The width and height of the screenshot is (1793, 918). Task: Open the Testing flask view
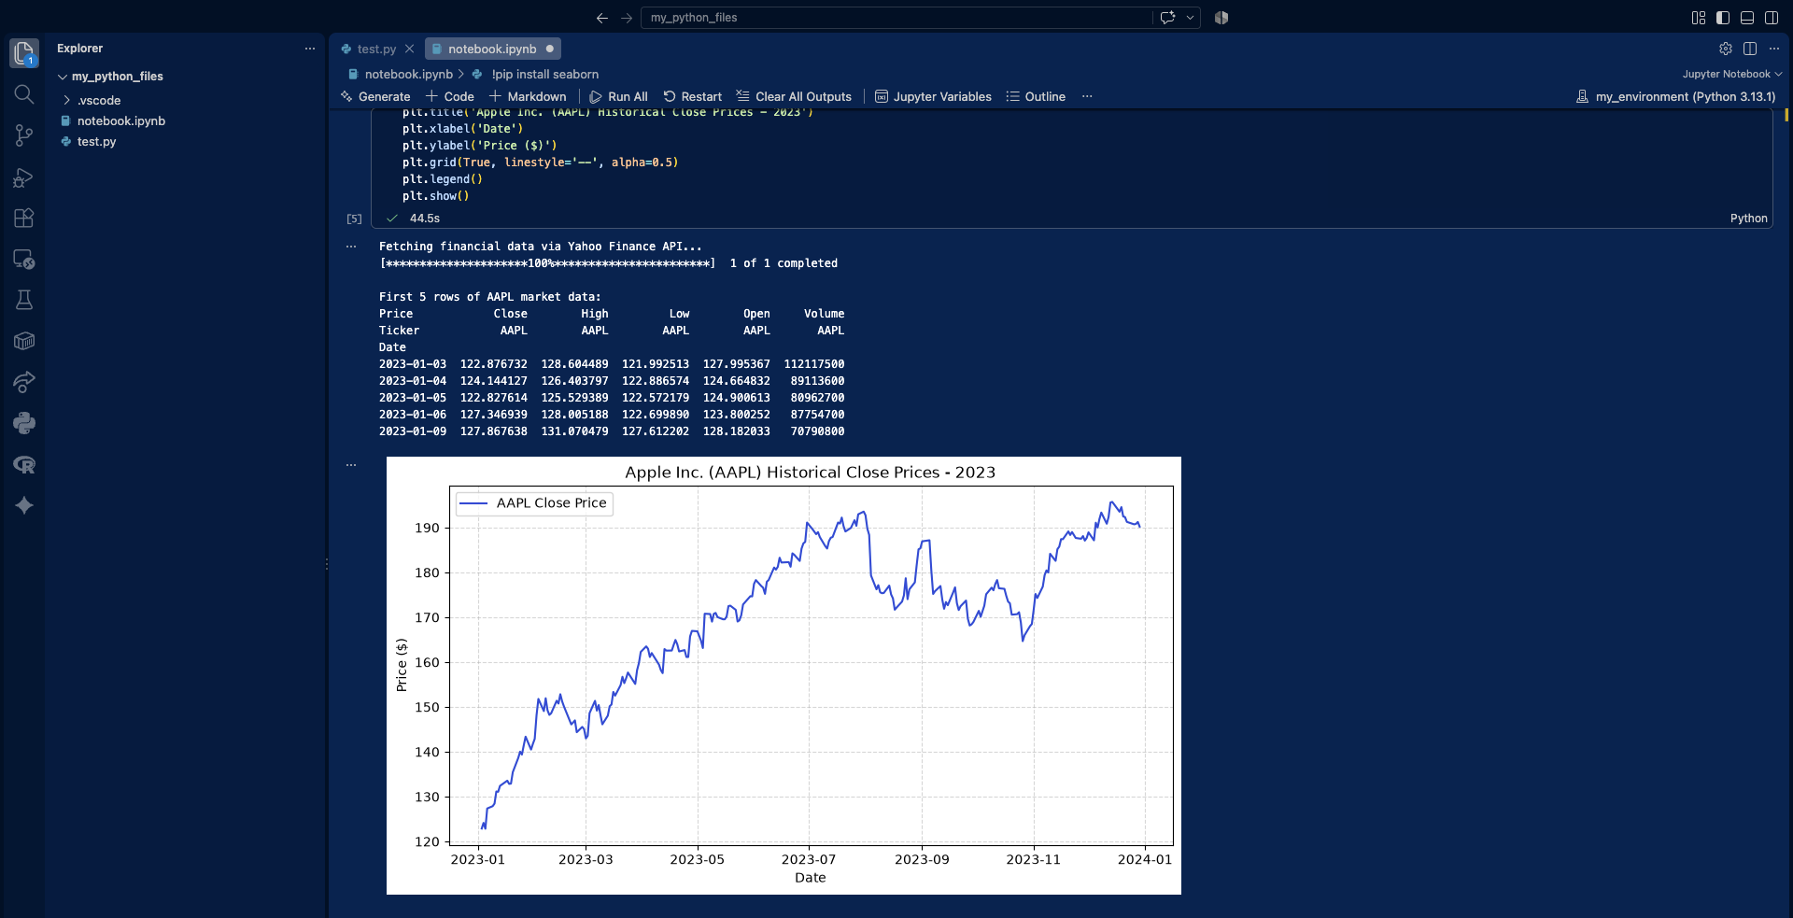pyautogui.click(x=24, y=300)
